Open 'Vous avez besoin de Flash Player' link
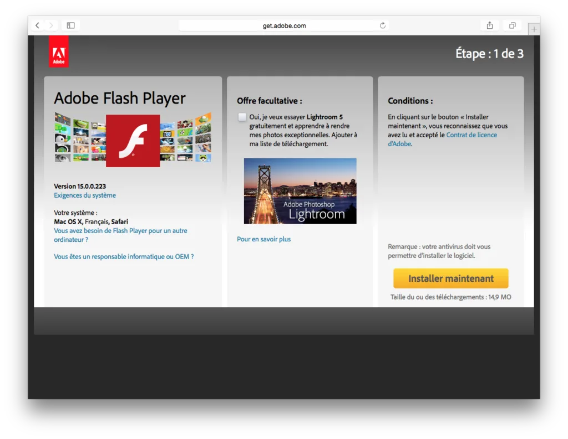 coord(120,235)
